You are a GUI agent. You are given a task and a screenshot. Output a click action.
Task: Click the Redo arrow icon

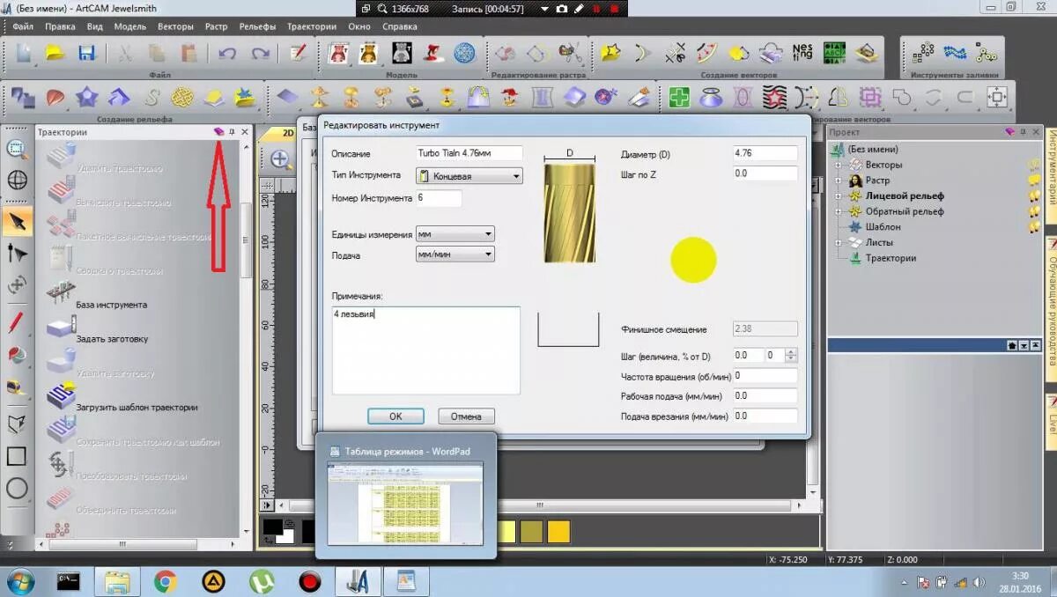coord(259,53)
